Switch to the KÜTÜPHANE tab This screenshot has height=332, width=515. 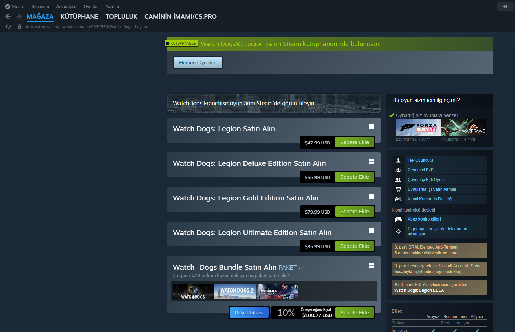click(80, 17)
